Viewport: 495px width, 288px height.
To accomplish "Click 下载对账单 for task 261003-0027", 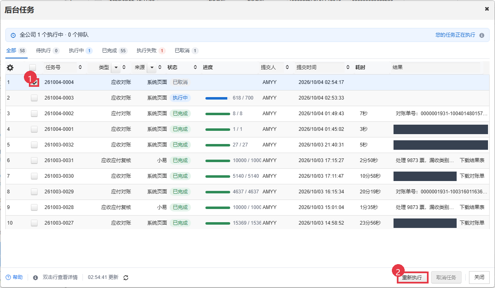I will click(x=472, y=223).
